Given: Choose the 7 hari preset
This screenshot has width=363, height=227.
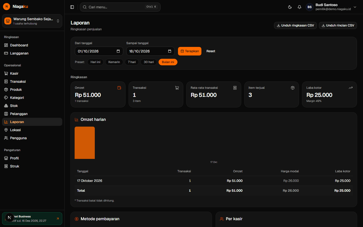Looking at the screenshot, I should click(x=132, y=62).
